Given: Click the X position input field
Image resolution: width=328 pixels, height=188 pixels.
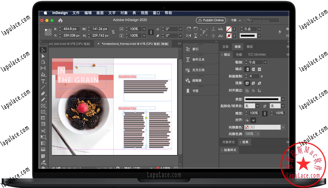Looking at the screenshot, I should [x=71, y=29].
